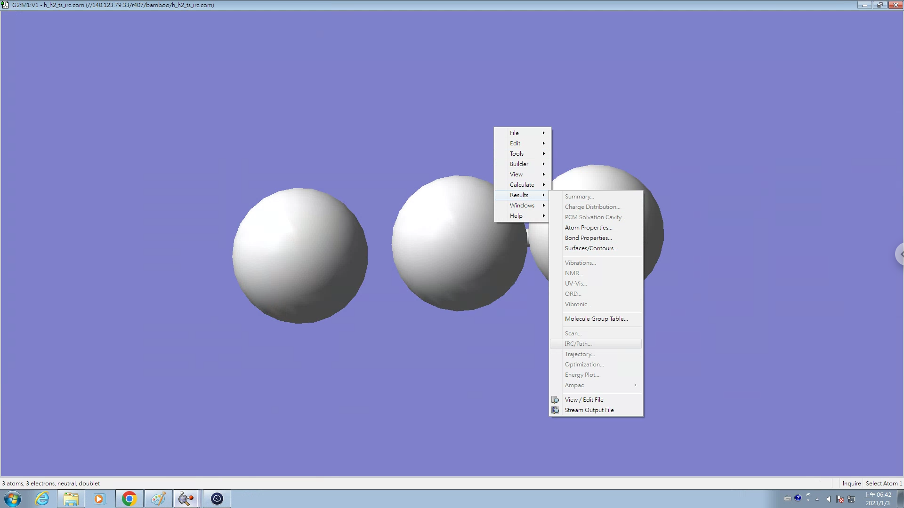Viewport: 904px width, 508px height.
Task: Expand the Help submenu arrow
Action: pyautogui.click(x=543, y=216)
